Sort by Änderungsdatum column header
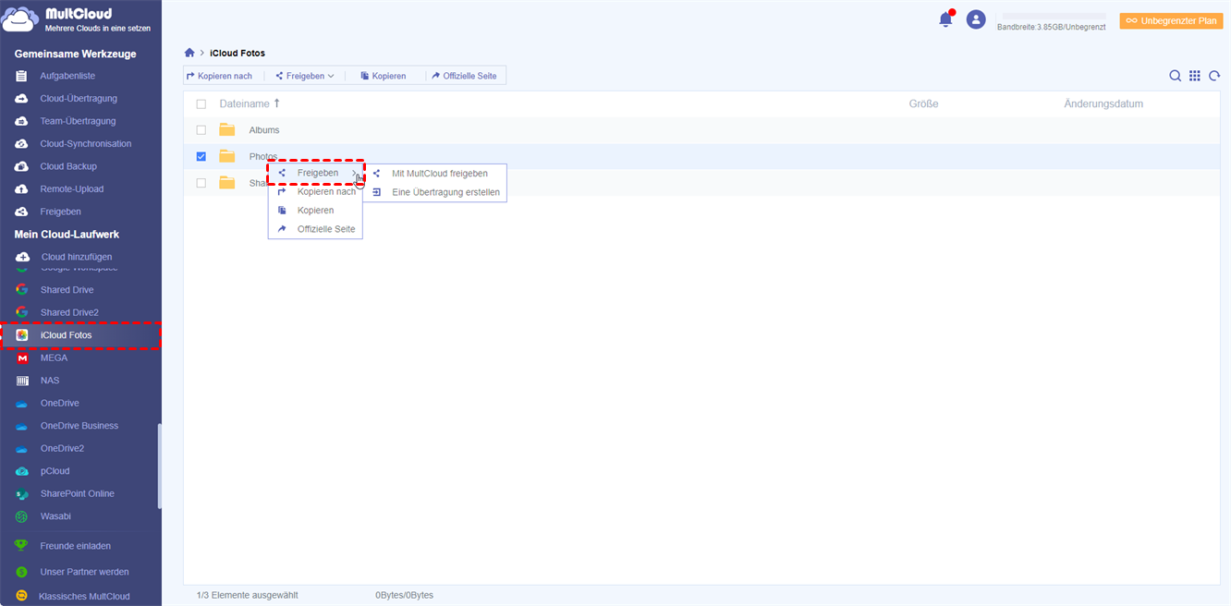The image size is (1231, 606). [1103, 104]
